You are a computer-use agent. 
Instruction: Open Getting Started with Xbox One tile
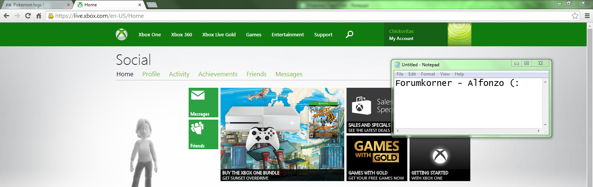pos(440,159)
